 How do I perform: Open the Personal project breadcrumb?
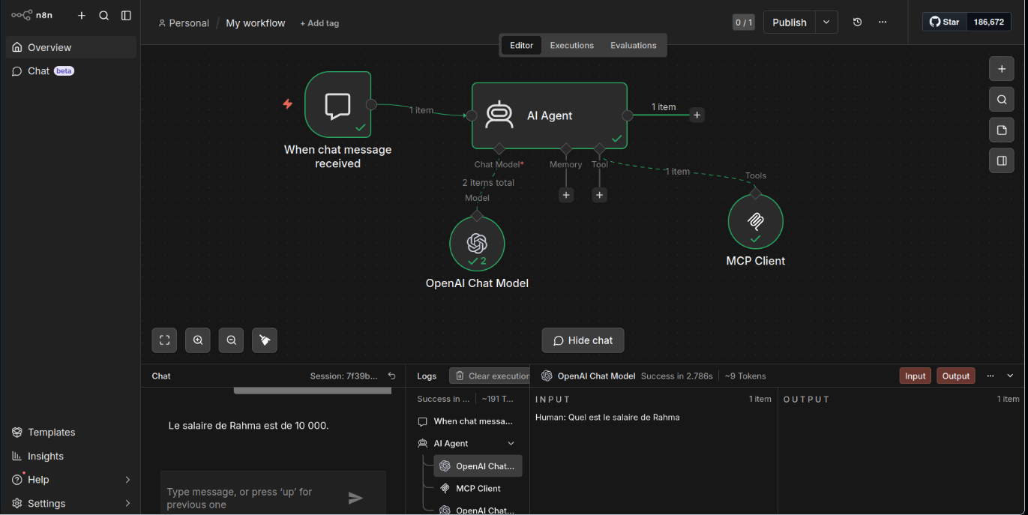click(183, 23)
